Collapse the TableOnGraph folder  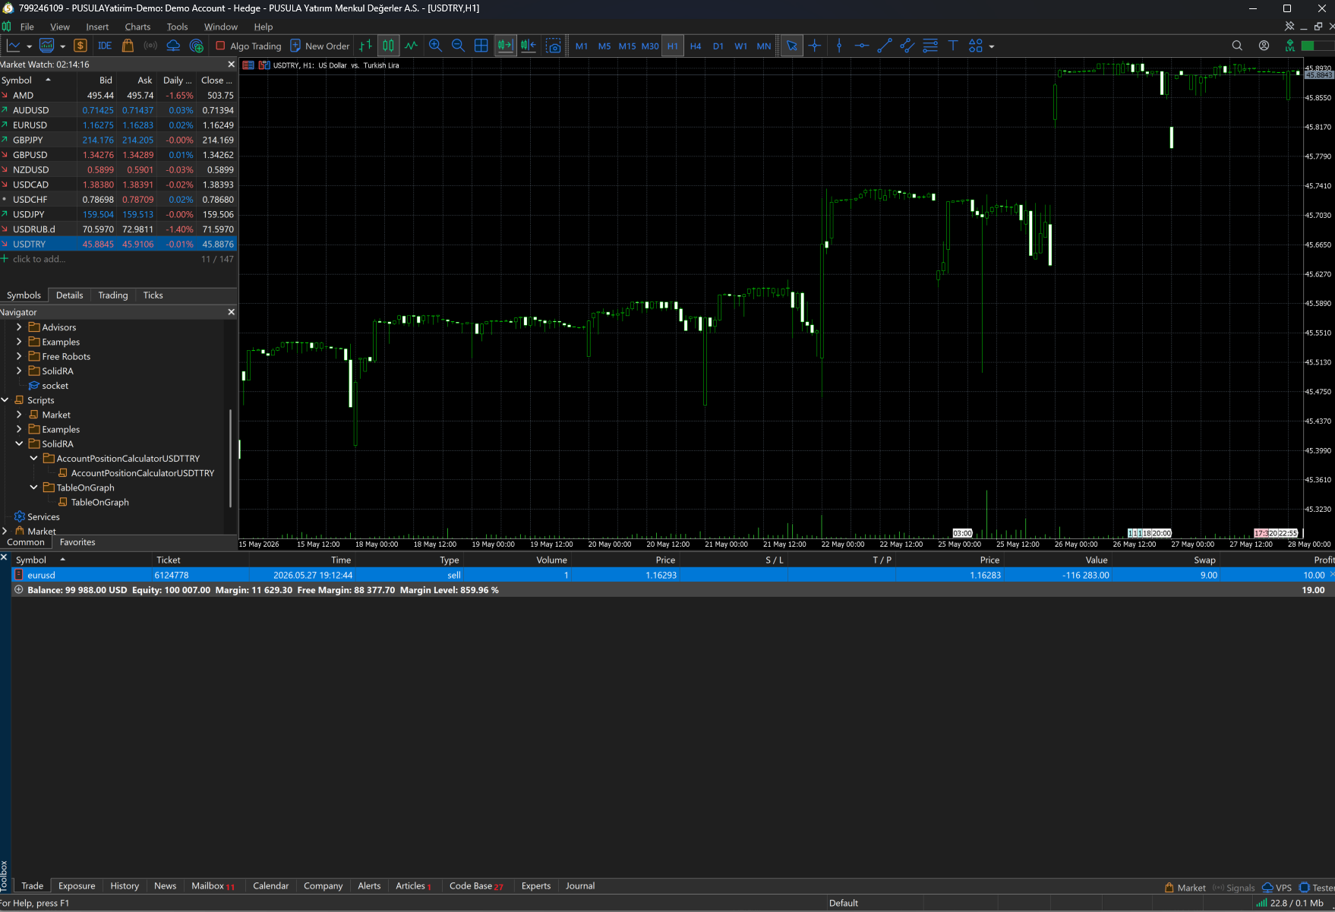[x=33, y=488]
